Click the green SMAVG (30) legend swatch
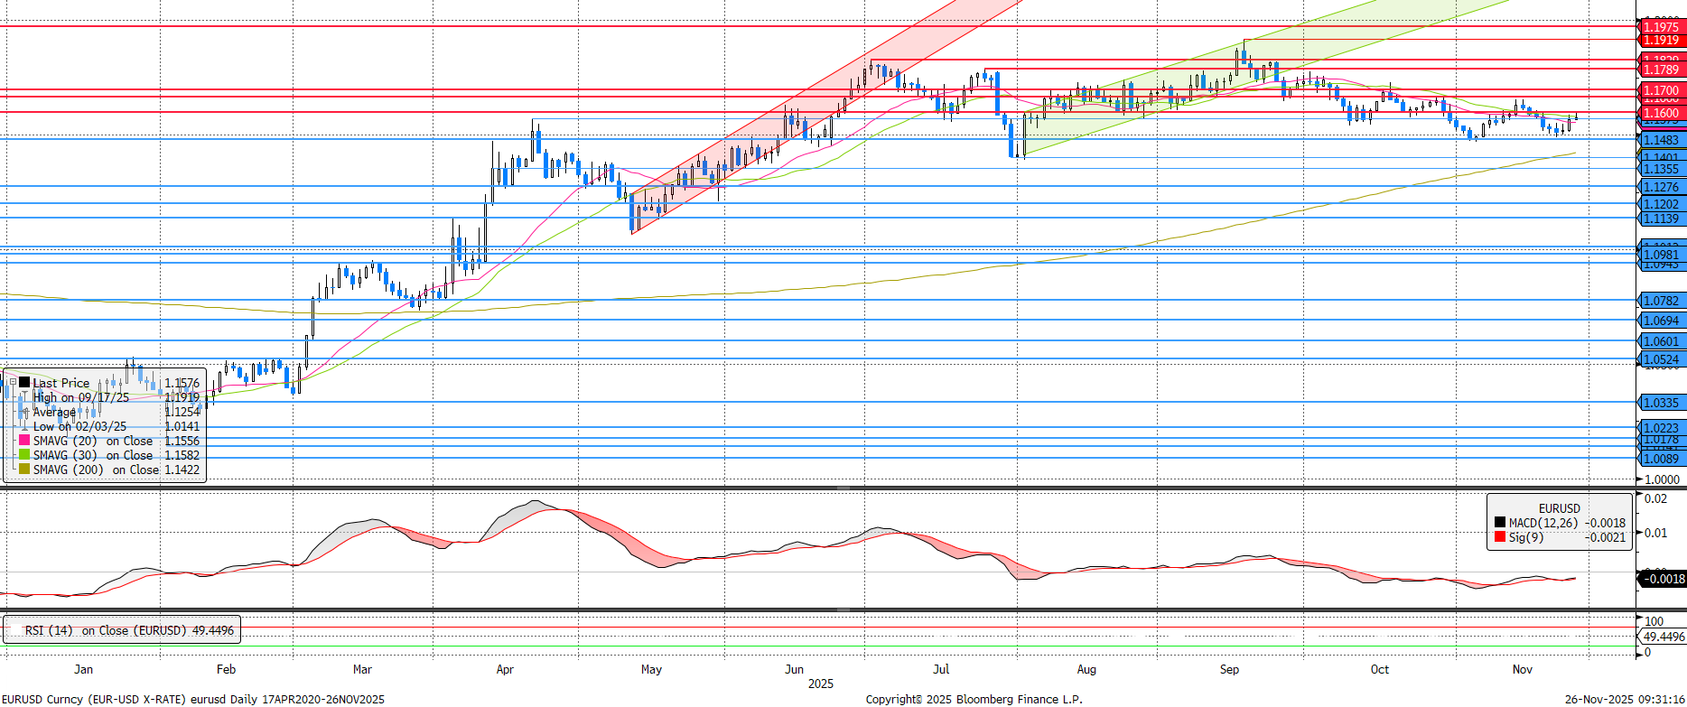Viewport: 1687px width, 707px height. coord(24,455)
